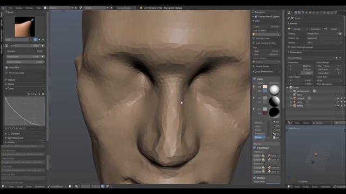Image resolution: width=346 pixels, height=194 pixels.
Task: Open the File menu
Action: pos(10,8)
